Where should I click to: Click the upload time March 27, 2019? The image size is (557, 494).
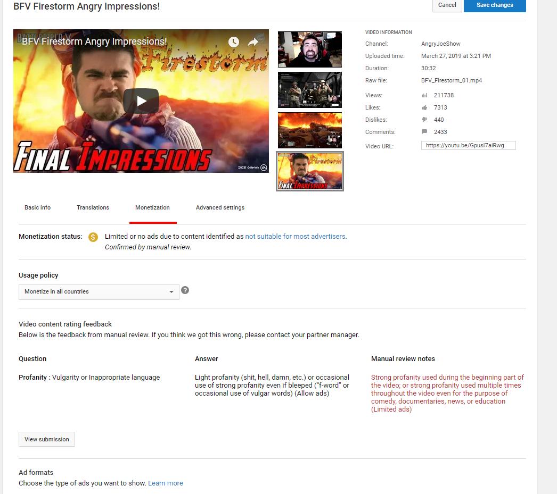coord(456,56)
